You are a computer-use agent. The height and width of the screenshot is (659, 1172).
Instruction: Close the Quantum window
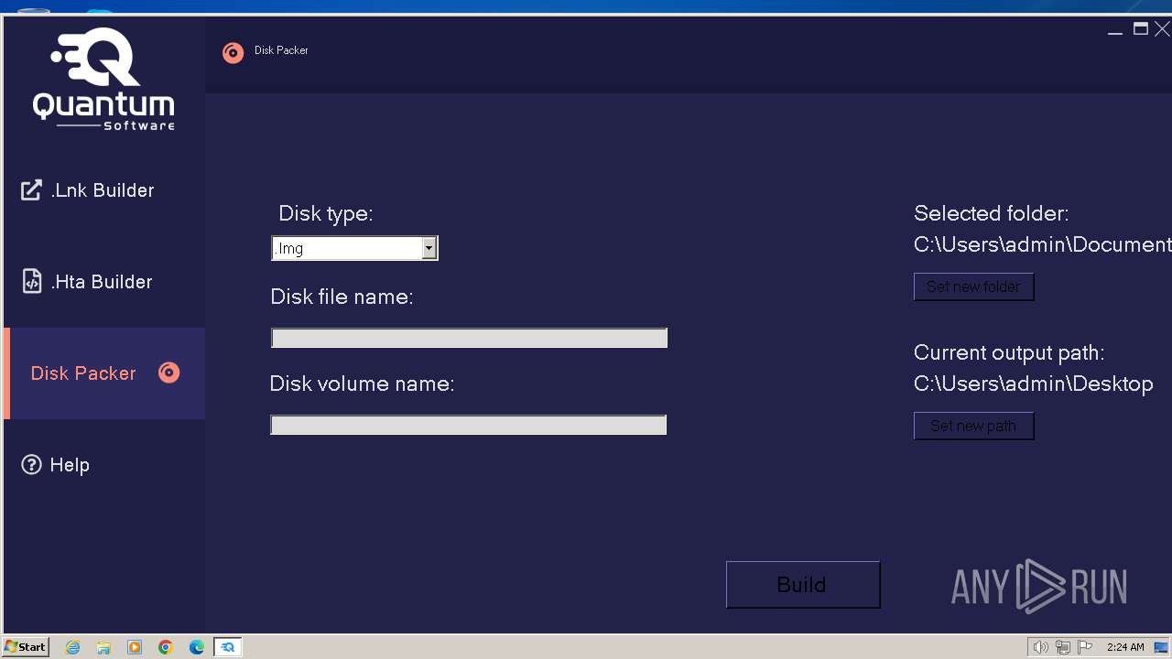pos(1162,29)
